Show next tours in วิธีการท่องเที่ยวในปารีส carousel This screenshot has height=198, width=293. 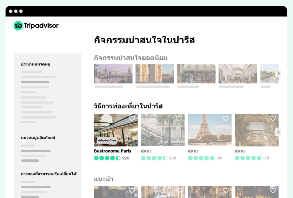point(278,132)
